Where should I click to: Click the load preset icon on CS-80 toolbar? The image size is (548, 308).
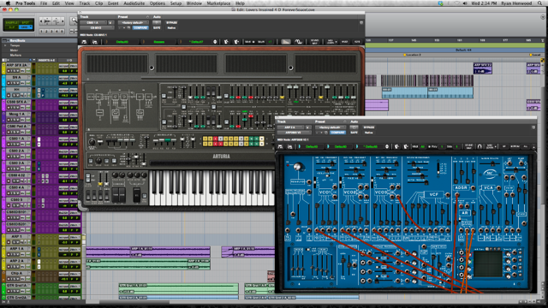[84, 42]
